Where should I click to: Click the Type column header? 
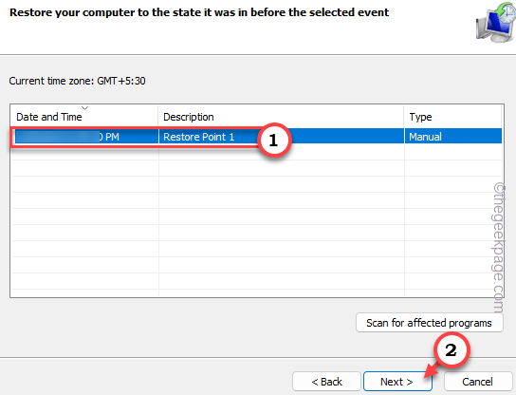(452, 117)
